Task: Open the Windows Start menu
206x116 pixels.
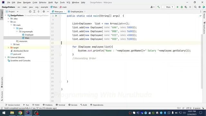Action: tap(4, 113)
